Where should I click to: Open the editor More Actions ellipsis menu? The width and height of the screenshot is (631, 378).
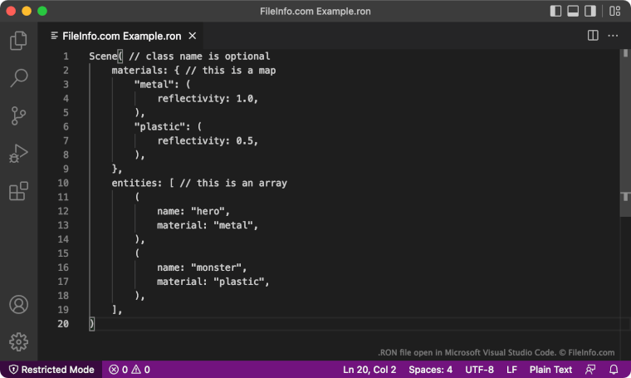[x=613, y=36]
